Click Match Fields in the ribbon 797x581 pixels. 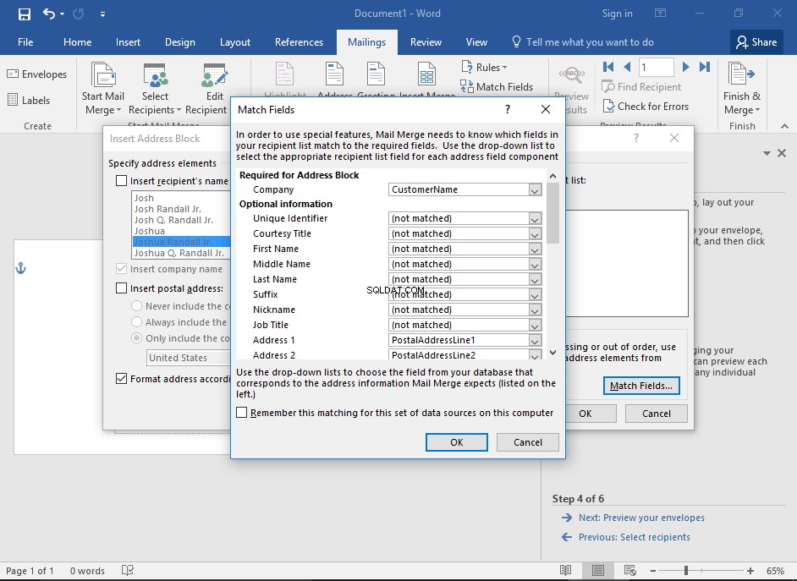coord(497,87)
